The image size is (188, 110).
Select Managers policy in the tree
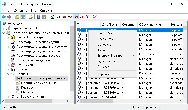(28, 92)
